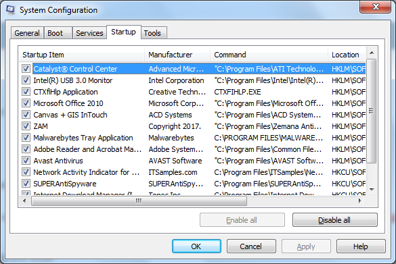Disable Microsoft Office 2010 startup checkbox
Viewport: 396px width, 264px height.
coord(26,103)
